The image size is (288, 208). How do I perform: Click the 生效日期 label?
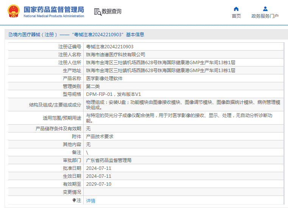[72, 176]
